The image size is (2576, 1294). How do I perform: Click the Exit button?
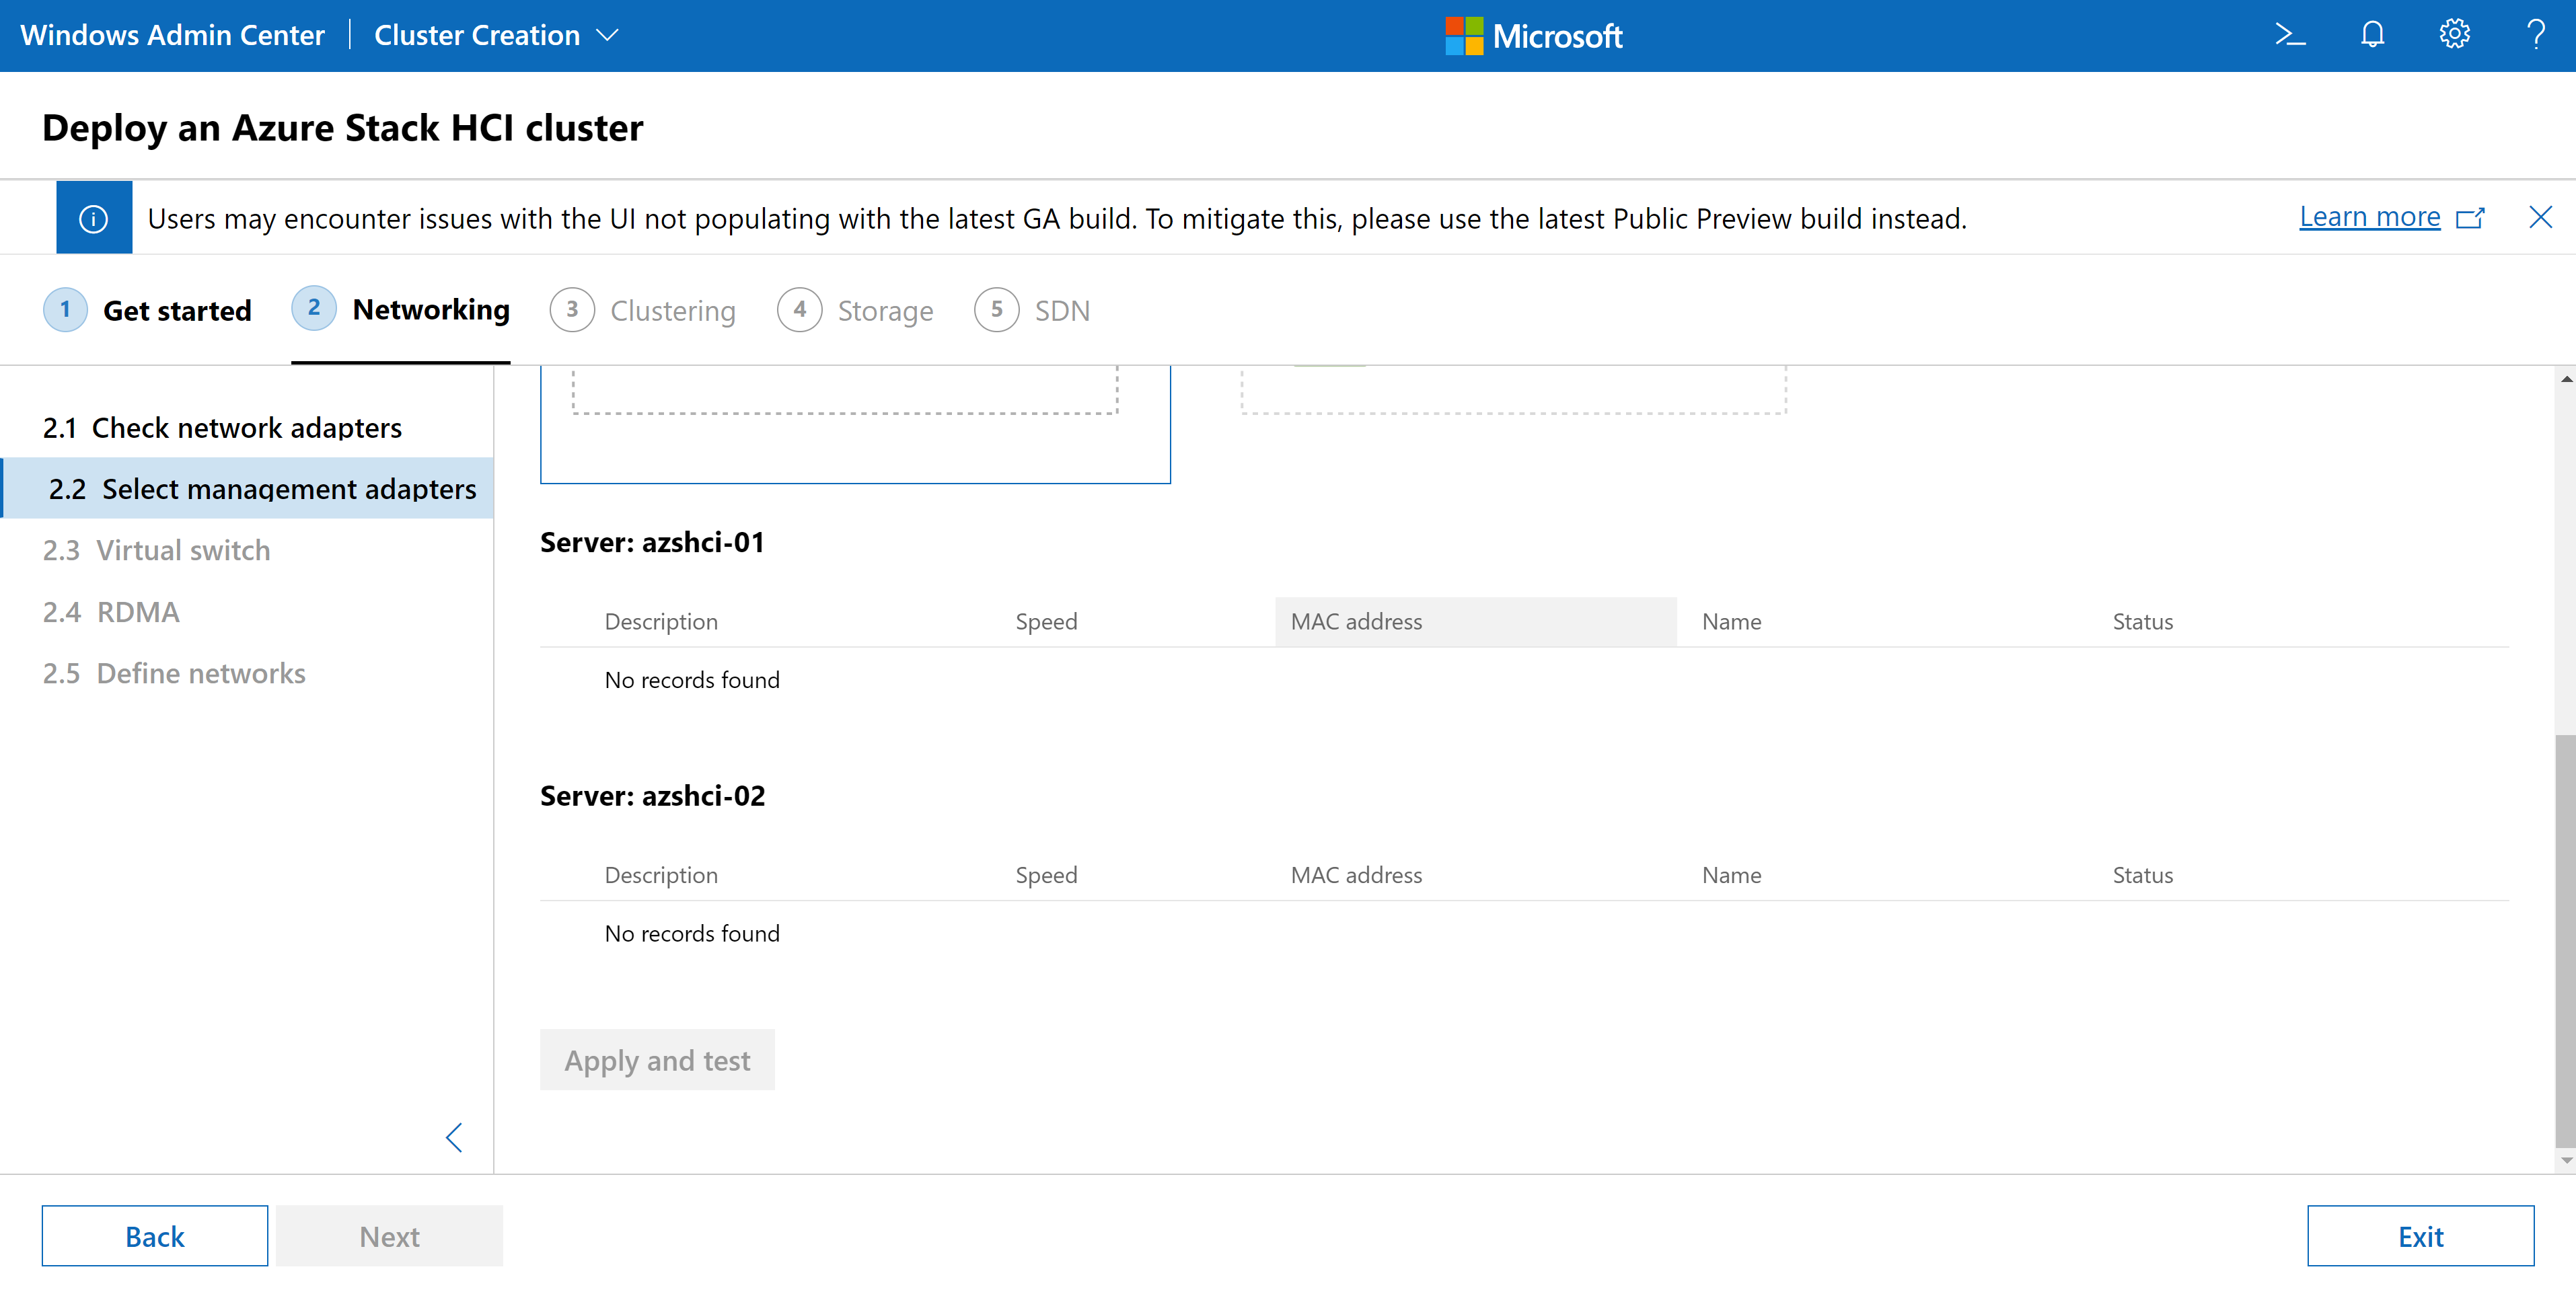2420,1236
